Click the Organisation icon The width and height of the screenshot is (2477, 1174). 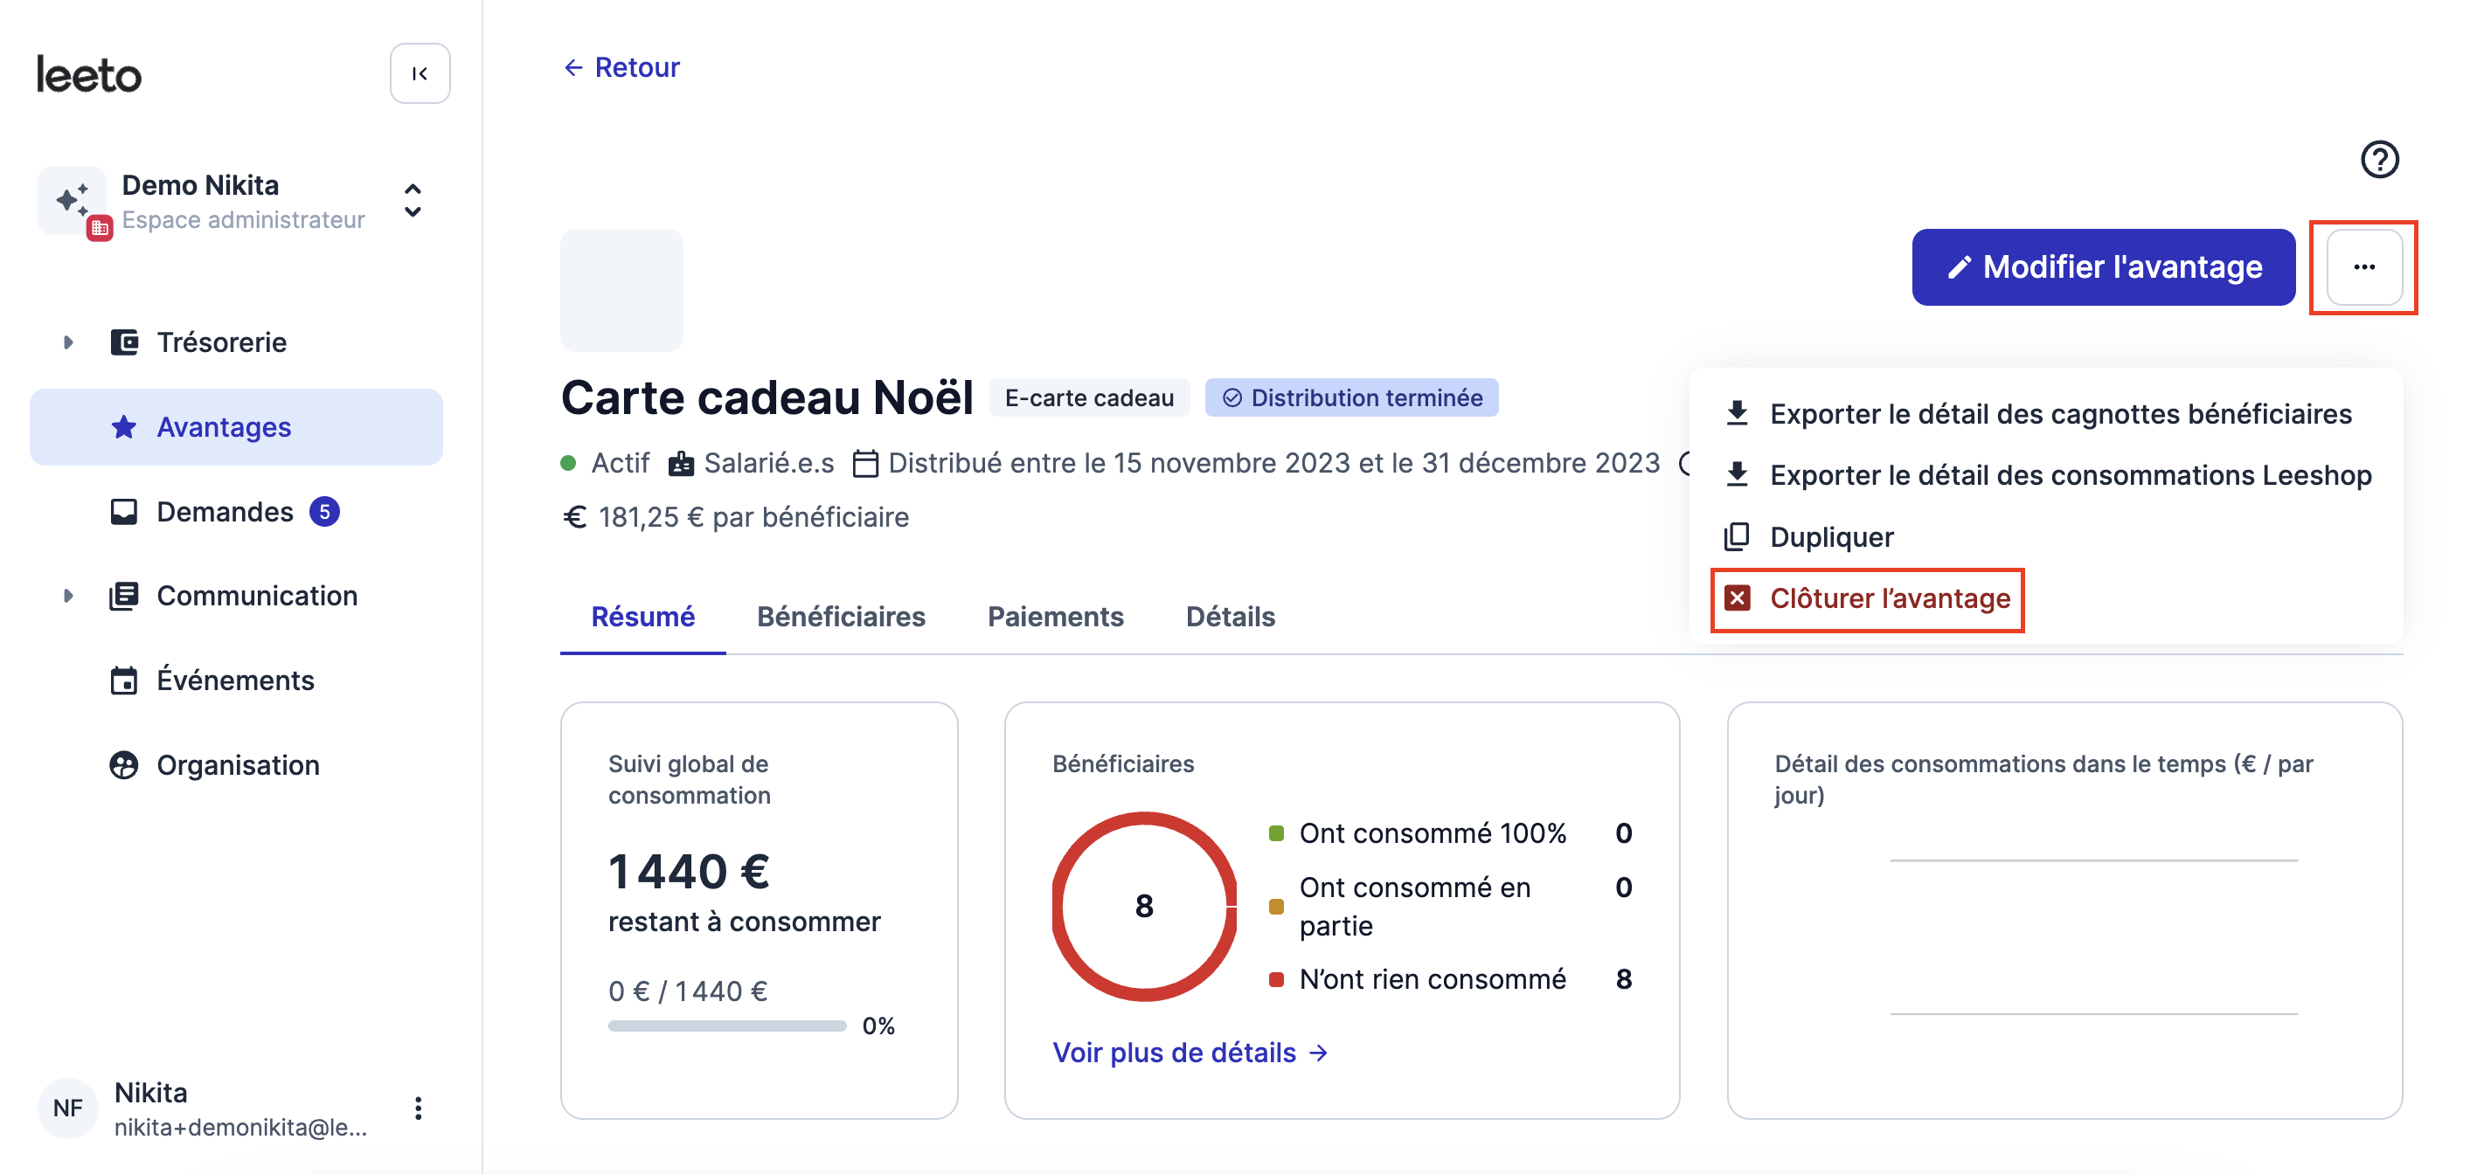(x=124, y=764)
